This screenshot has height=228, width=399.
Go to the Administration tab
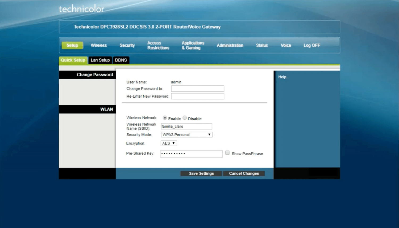click(x=230, y=45)
